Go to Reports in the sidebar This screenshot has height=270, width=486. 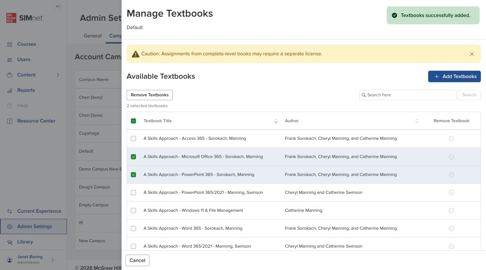coord(26,90)
